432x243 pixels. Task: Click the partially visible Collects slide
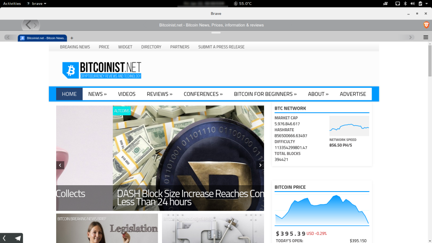point(84,158)
